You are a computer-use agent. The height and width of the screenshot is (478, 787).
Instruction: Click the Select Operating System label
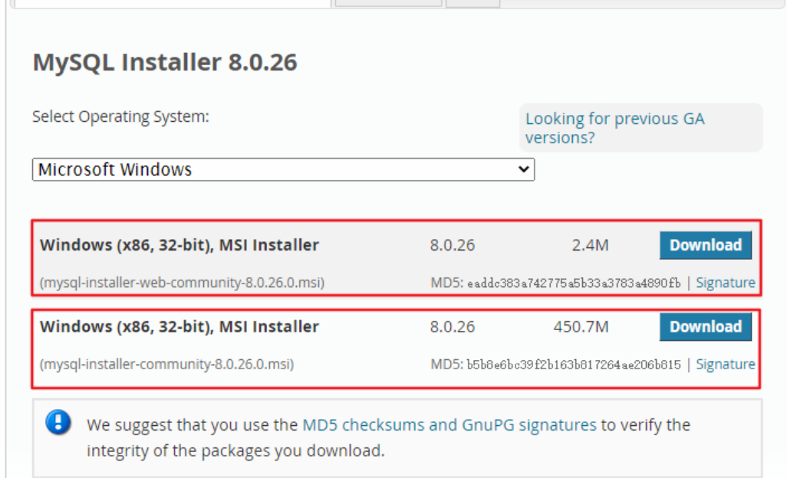120,116
